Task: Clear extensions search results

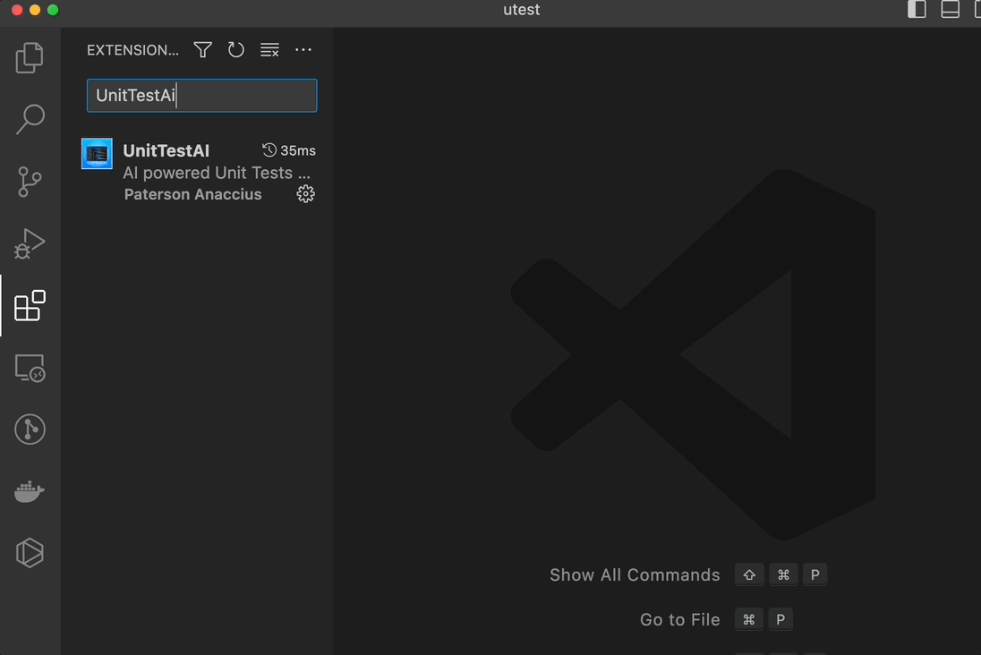Action: pyautogui.click(x=269, y=50)
